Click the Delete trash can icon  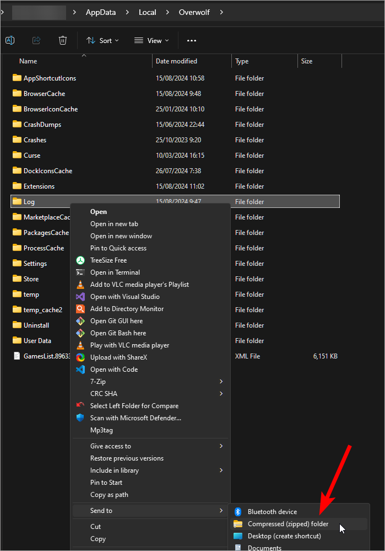(x=62, y=40)
